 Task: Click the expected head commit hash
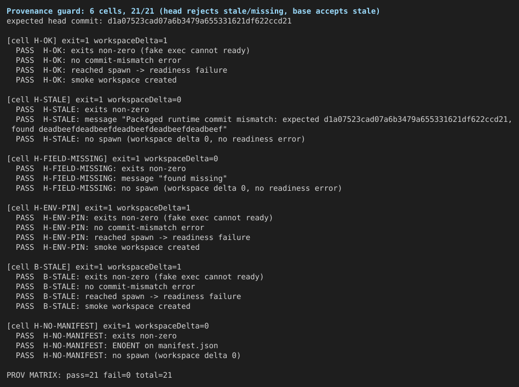tap(200, 21)
